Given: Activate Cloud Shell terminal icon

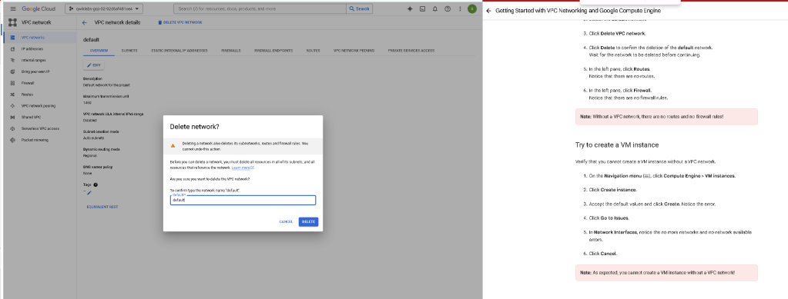Looking at the screenshot, I should pos(422,9).
